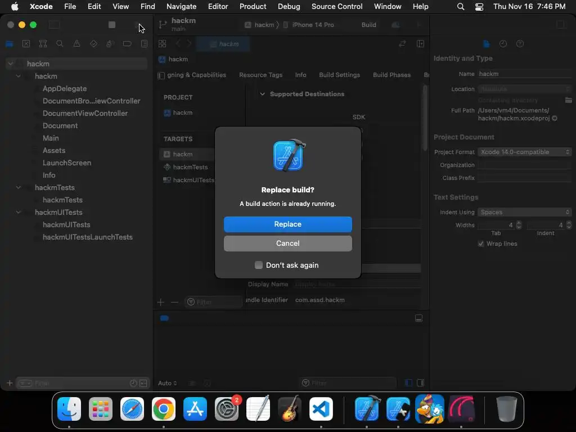576x432 pixels.
Task: Toggle the console pane button
Action: click(421, 382)
